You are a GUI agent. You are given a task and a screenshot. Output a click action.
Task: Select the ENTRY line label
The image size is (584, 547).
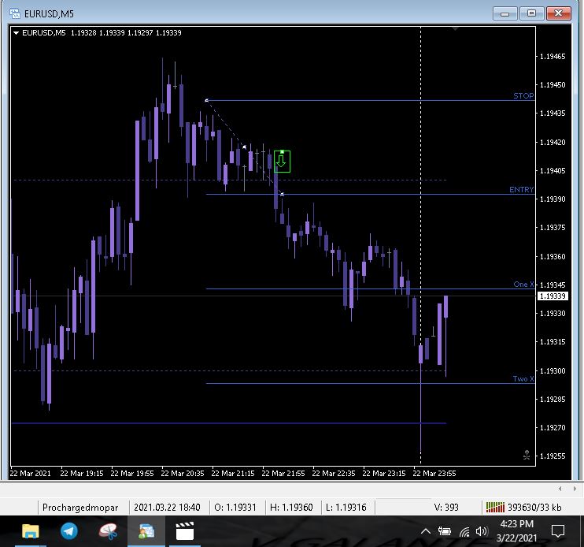pos(521,189)
